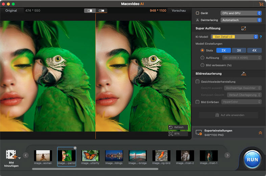The height and width of the screenshot is (176, 266).
Task: Select the Bild verbessern (1x) option
Action: [x=202, y=65]
